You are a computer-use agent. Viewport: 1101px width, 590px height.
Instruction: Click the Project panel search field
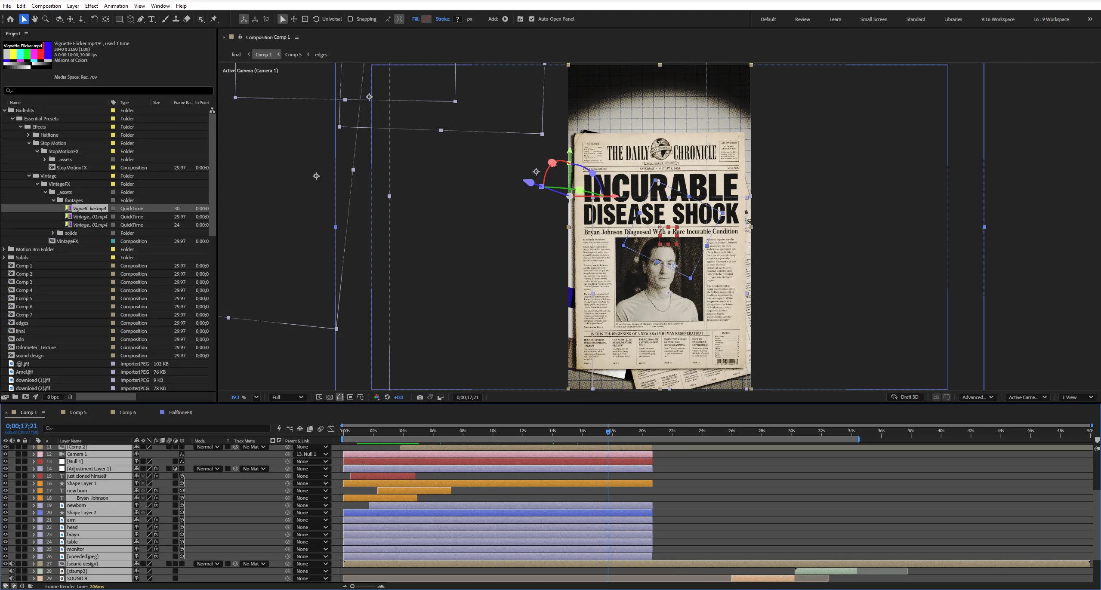click(x=108, y=91)
